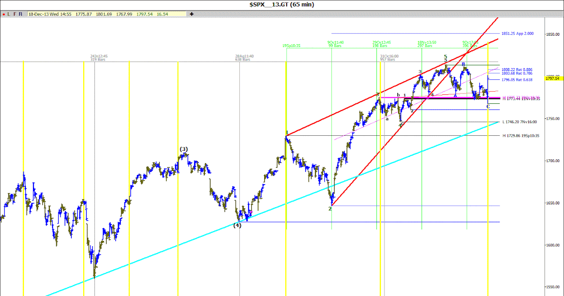Select the H 1729.86 19Sp10:35 level label

(521, 135)
